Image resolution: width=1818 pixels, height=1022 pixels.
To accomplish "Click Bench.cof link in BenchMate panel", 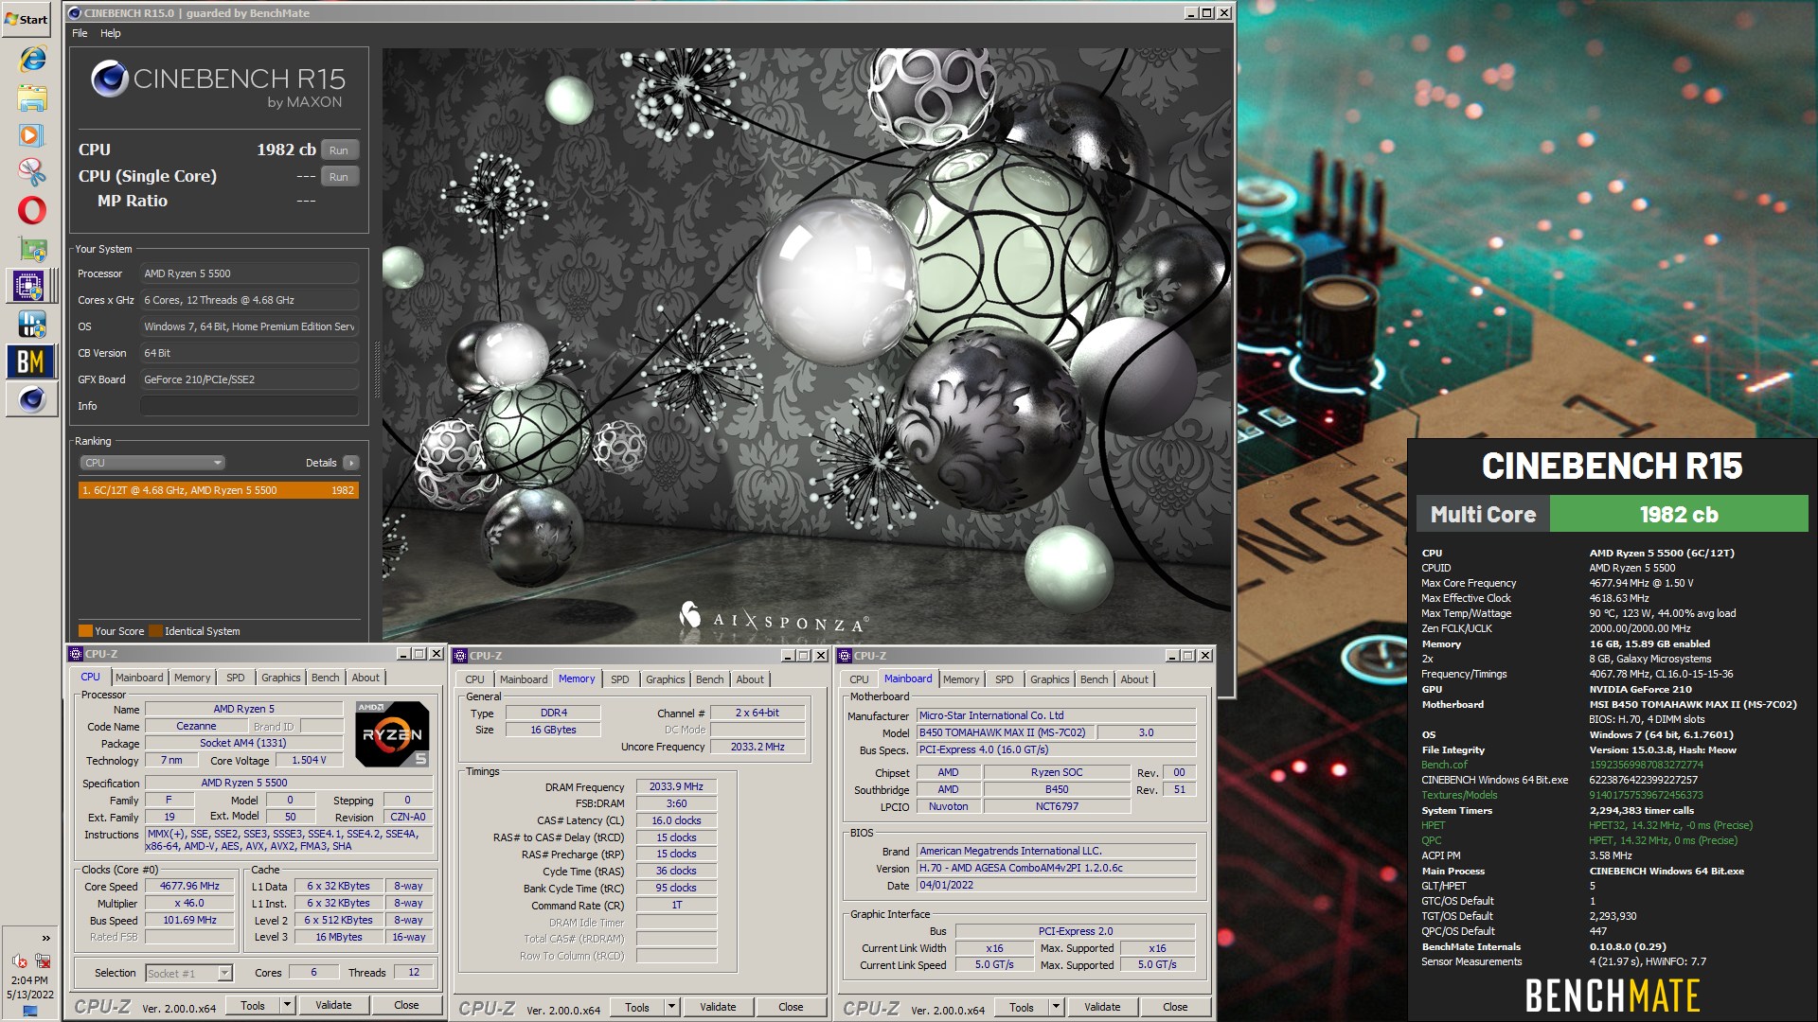I will pyautogui.click(x=1444, y=765).
